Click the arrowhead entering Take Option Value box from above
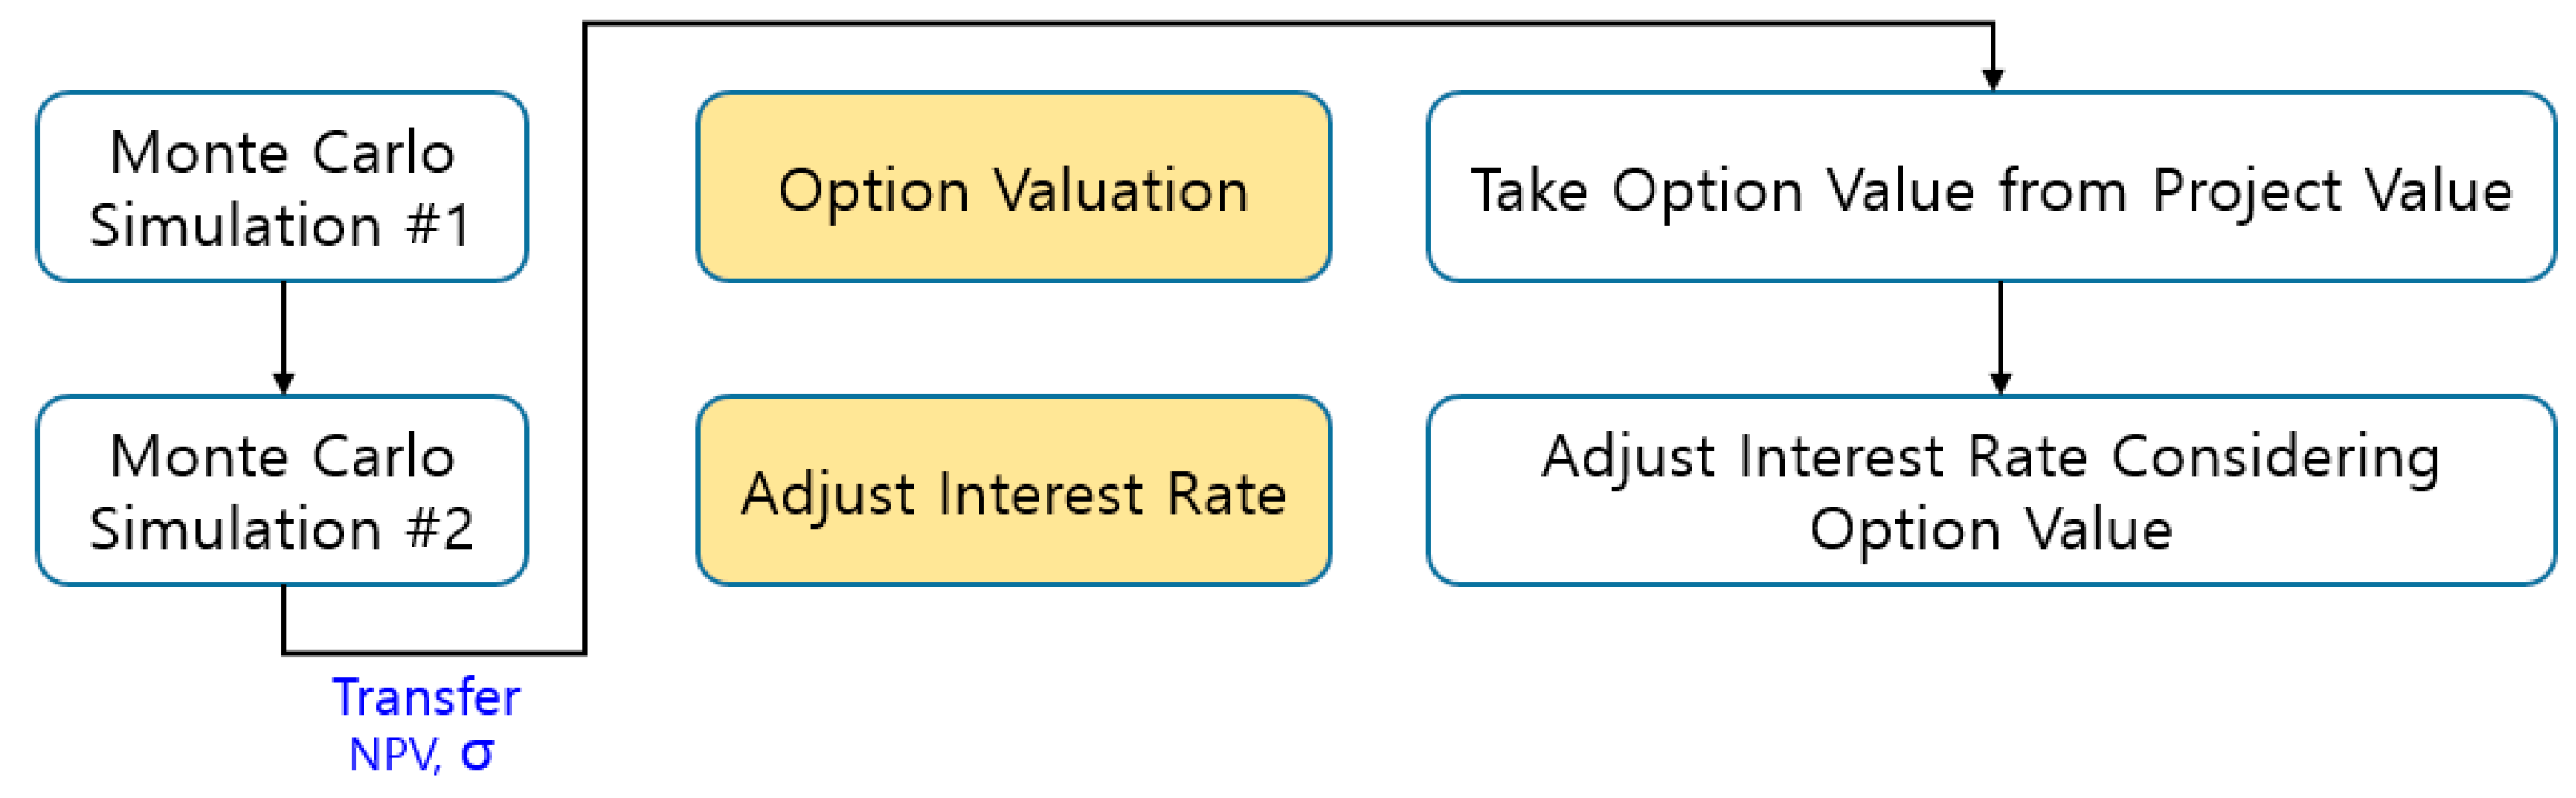This screenshot has height=798, width=2576. tap(1993, 78)
